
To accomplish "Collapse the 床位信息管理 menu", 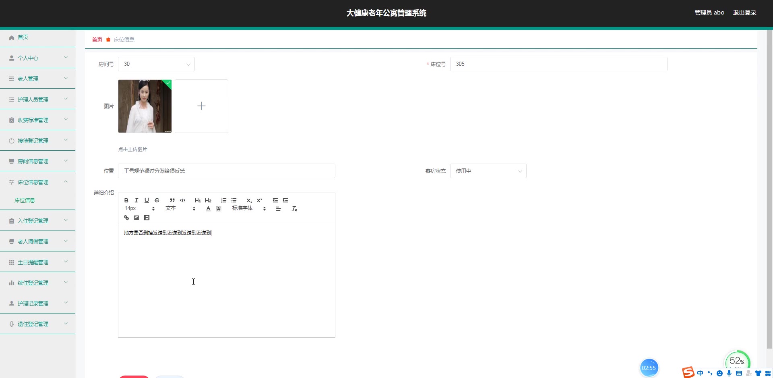I will point(37,182).
